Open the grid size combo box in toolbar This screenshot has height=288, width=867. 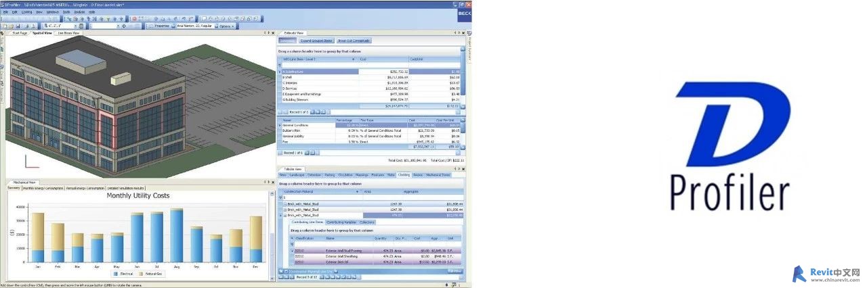[61, 26]
